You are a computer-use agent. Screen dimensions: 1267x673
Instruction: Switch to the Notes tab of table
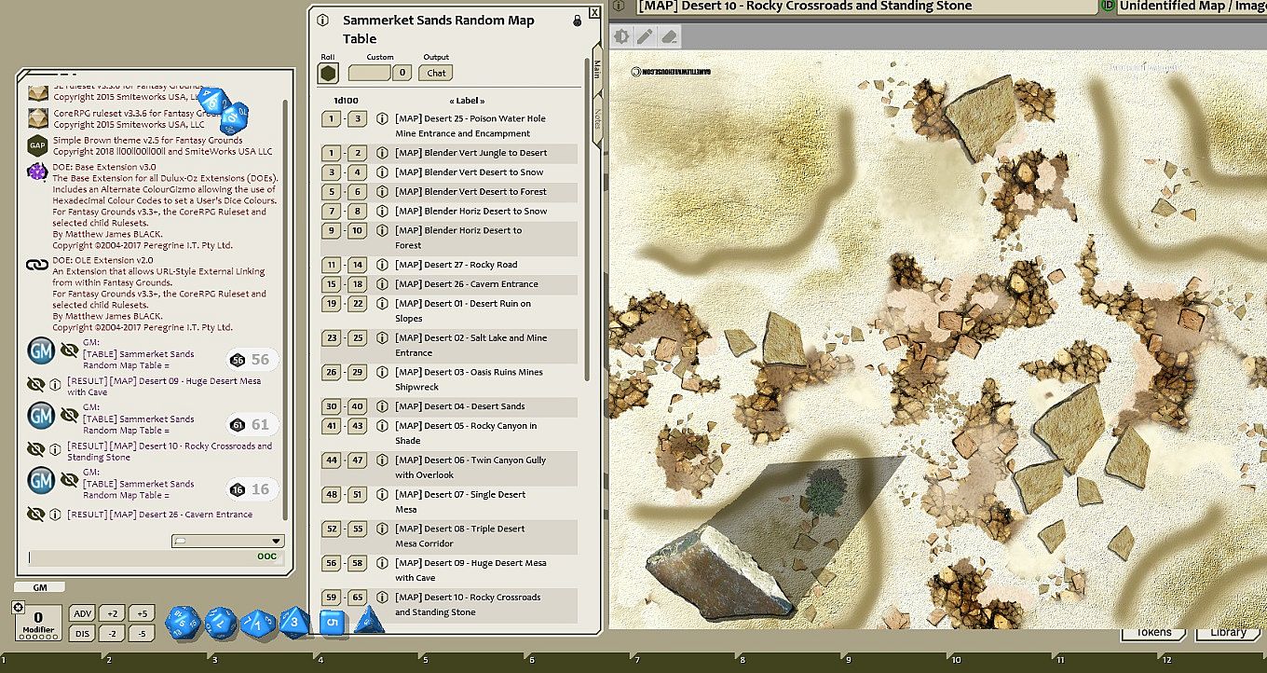pyautogui.click(x=596, y=118)
